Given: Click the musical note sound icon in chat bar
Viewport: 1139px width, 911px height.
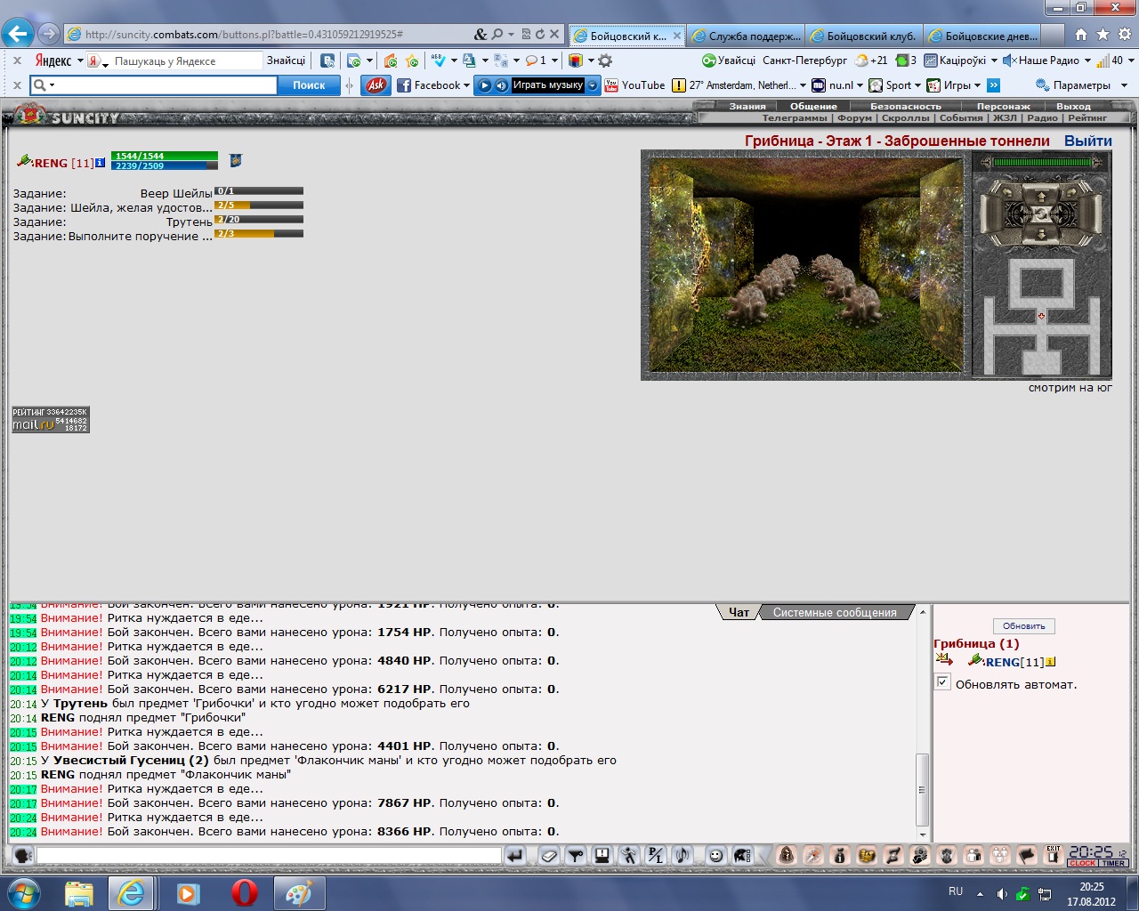Looking at the screenshot, I should coord(683,856).
